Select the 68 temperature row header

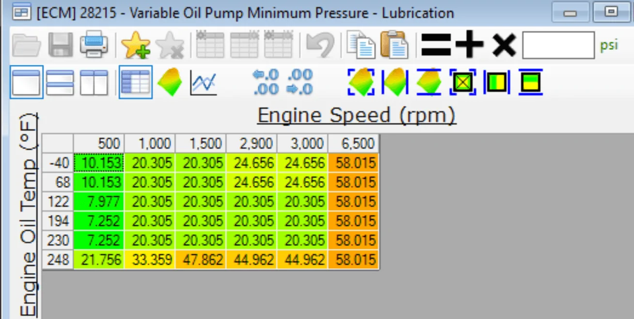58,182
